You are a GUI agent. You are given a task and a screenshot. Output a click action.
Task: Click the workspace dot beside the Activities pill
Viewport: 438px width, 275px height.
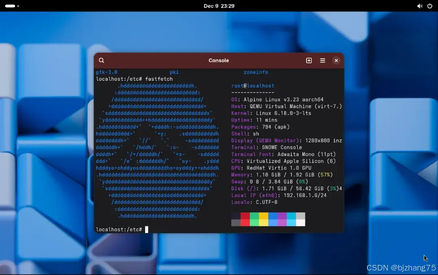[x=18, y=6]
